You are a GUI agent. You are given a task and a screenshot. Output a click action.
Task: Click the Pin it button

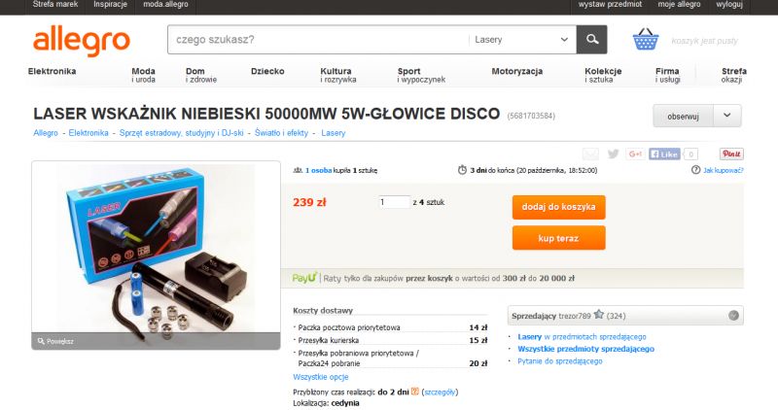(x=731, y=154)
